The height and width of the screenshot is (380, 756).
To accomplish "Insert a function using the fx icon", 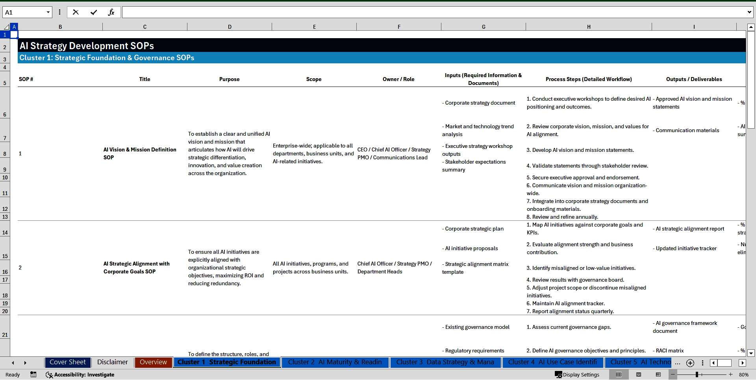I will 111,12.
